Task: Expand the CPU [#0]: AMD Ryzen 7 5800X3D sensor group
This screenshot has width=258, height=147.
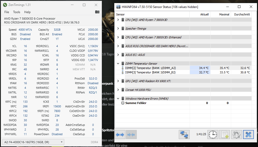Action: coord(118,20)
